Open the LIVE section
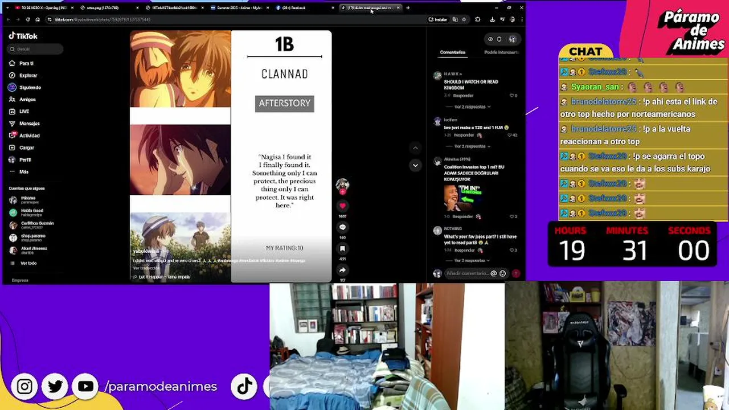This screenshot has width=729, height=410. pyautogui.click(x=19, y=111)
